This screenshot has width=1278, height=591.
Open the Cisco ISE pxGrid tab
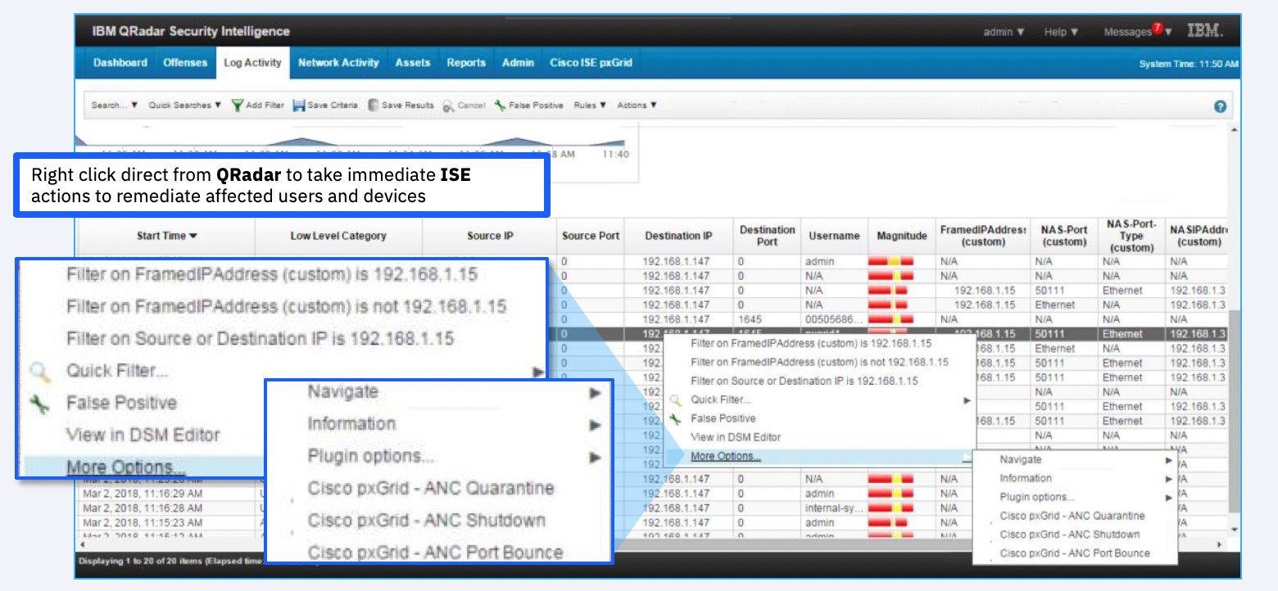coord(591,63)
